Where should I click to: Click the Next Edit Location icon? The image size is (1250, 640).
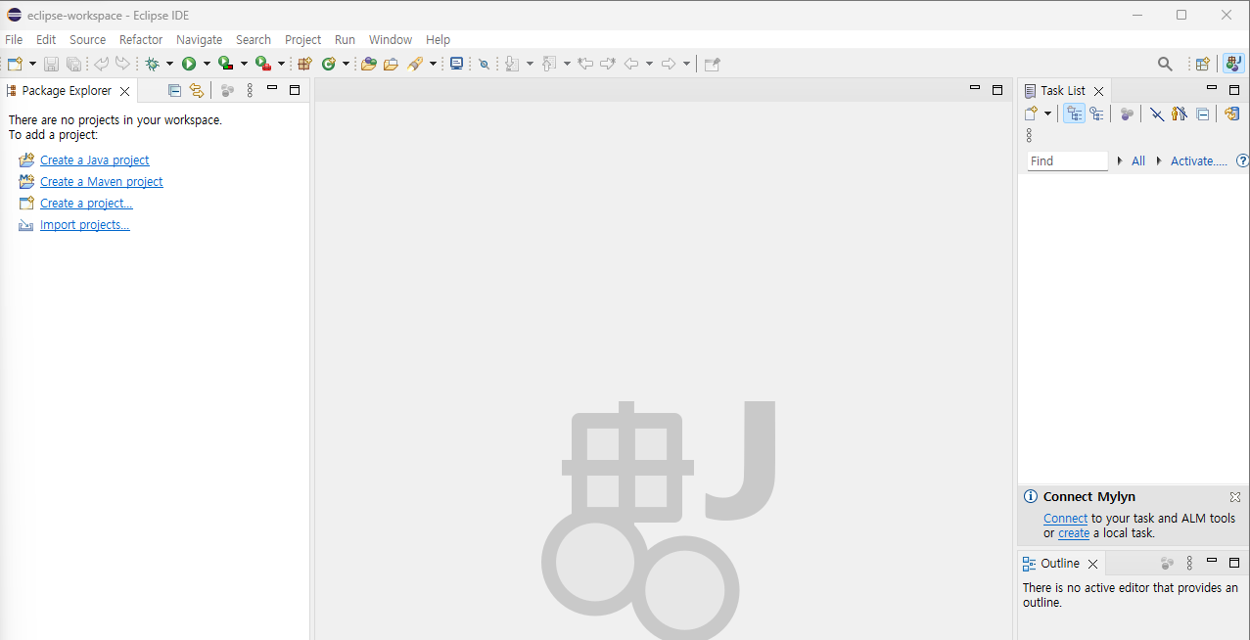[x=608, y=64]
